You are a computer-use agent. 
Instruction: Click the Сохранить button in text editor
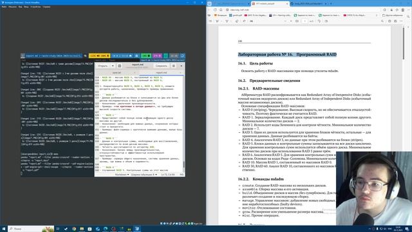point(161,66)
